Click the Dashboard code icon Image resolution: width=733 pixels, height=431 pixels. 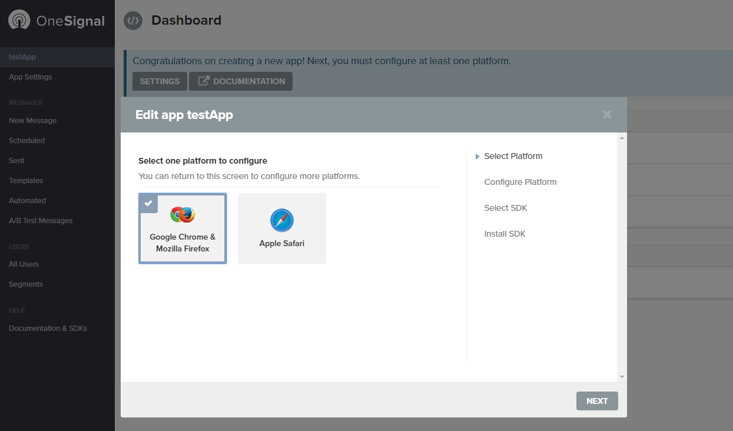point(133,21)
